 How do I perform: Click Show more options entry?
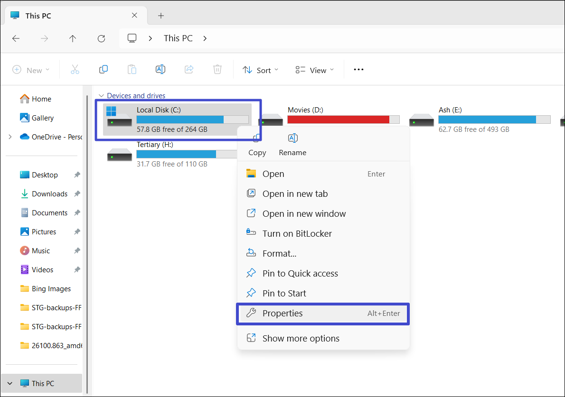(x=301, y=338)
